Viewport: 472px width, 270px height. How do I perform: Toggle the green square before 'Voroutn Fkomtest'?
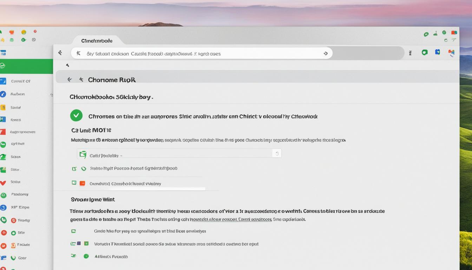pos(86,243)
